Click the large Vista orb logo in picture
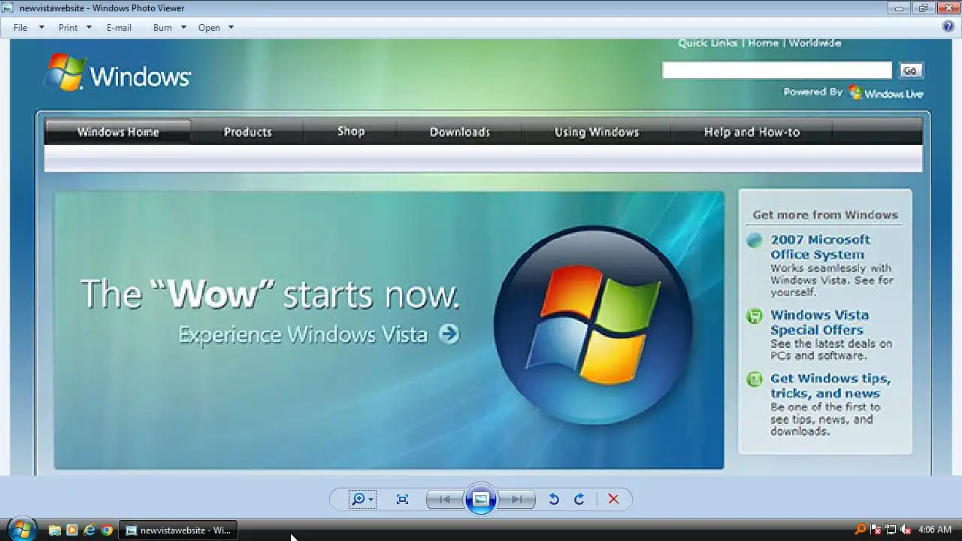Screen dimensions: 962x541 pyautogui.click(x=594, y=325)
